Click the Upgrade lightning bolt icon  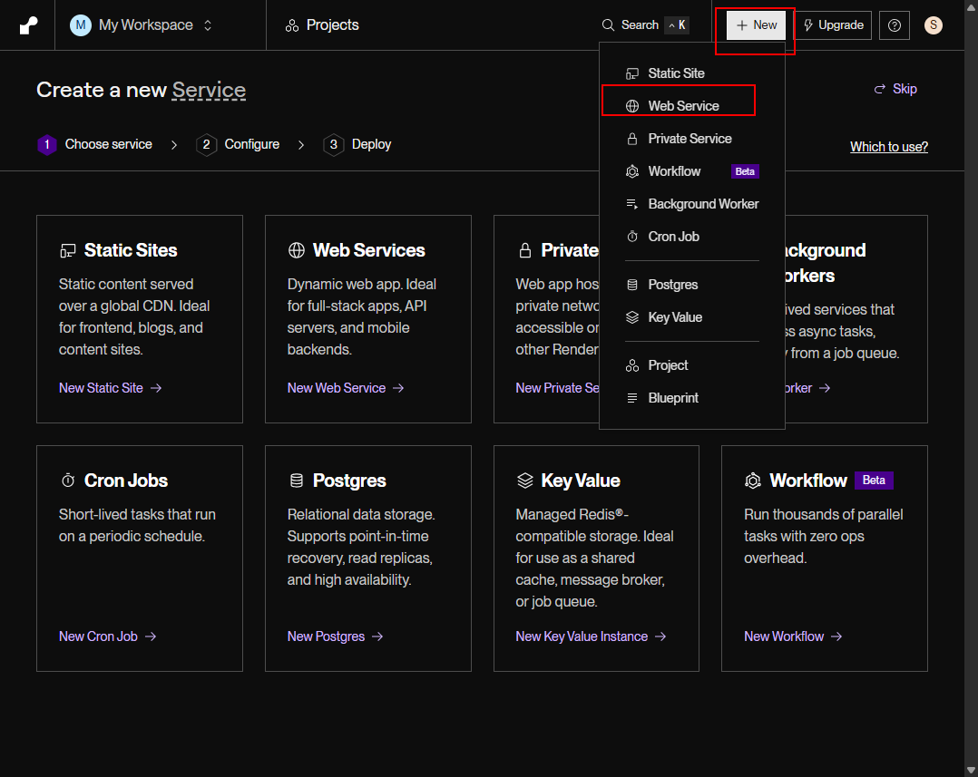(807, 24)
